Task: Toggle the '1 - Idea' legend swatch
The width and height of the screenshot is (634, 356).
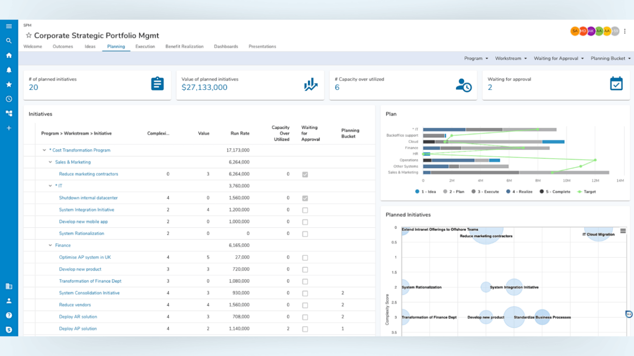Action: coord(418,191)
